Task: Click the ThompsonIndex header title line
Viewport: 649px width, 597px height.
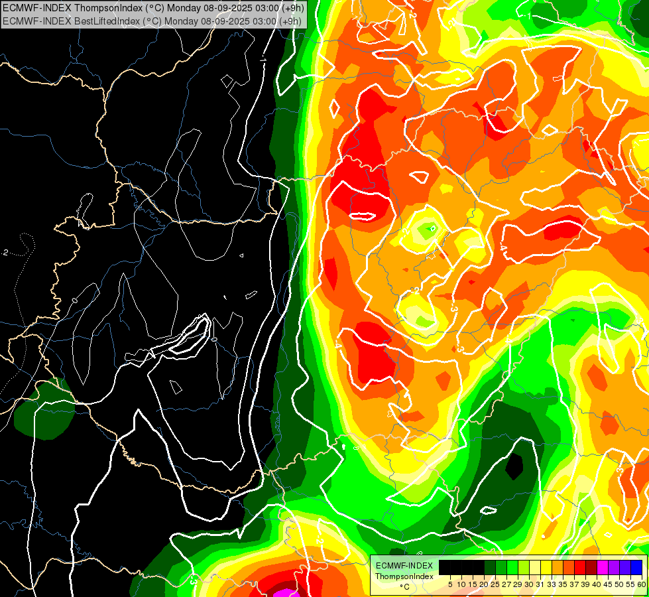Action: coord(153,7)
